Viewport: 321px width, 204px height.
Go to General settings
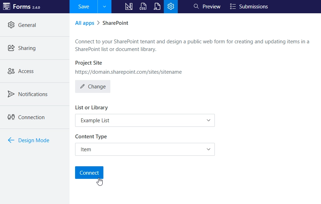pyautogui.click(x=35, y=25)
